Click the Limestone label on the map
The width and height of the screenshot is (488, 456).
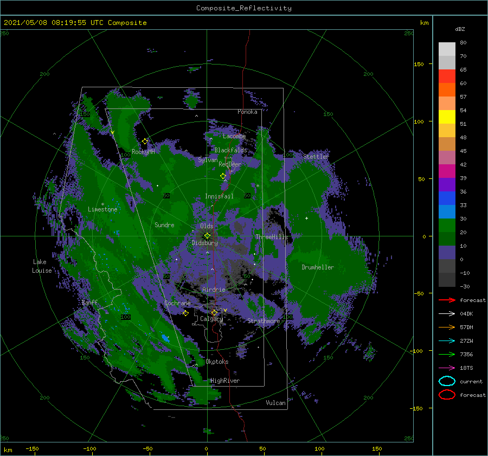click(x=102, y=209)
